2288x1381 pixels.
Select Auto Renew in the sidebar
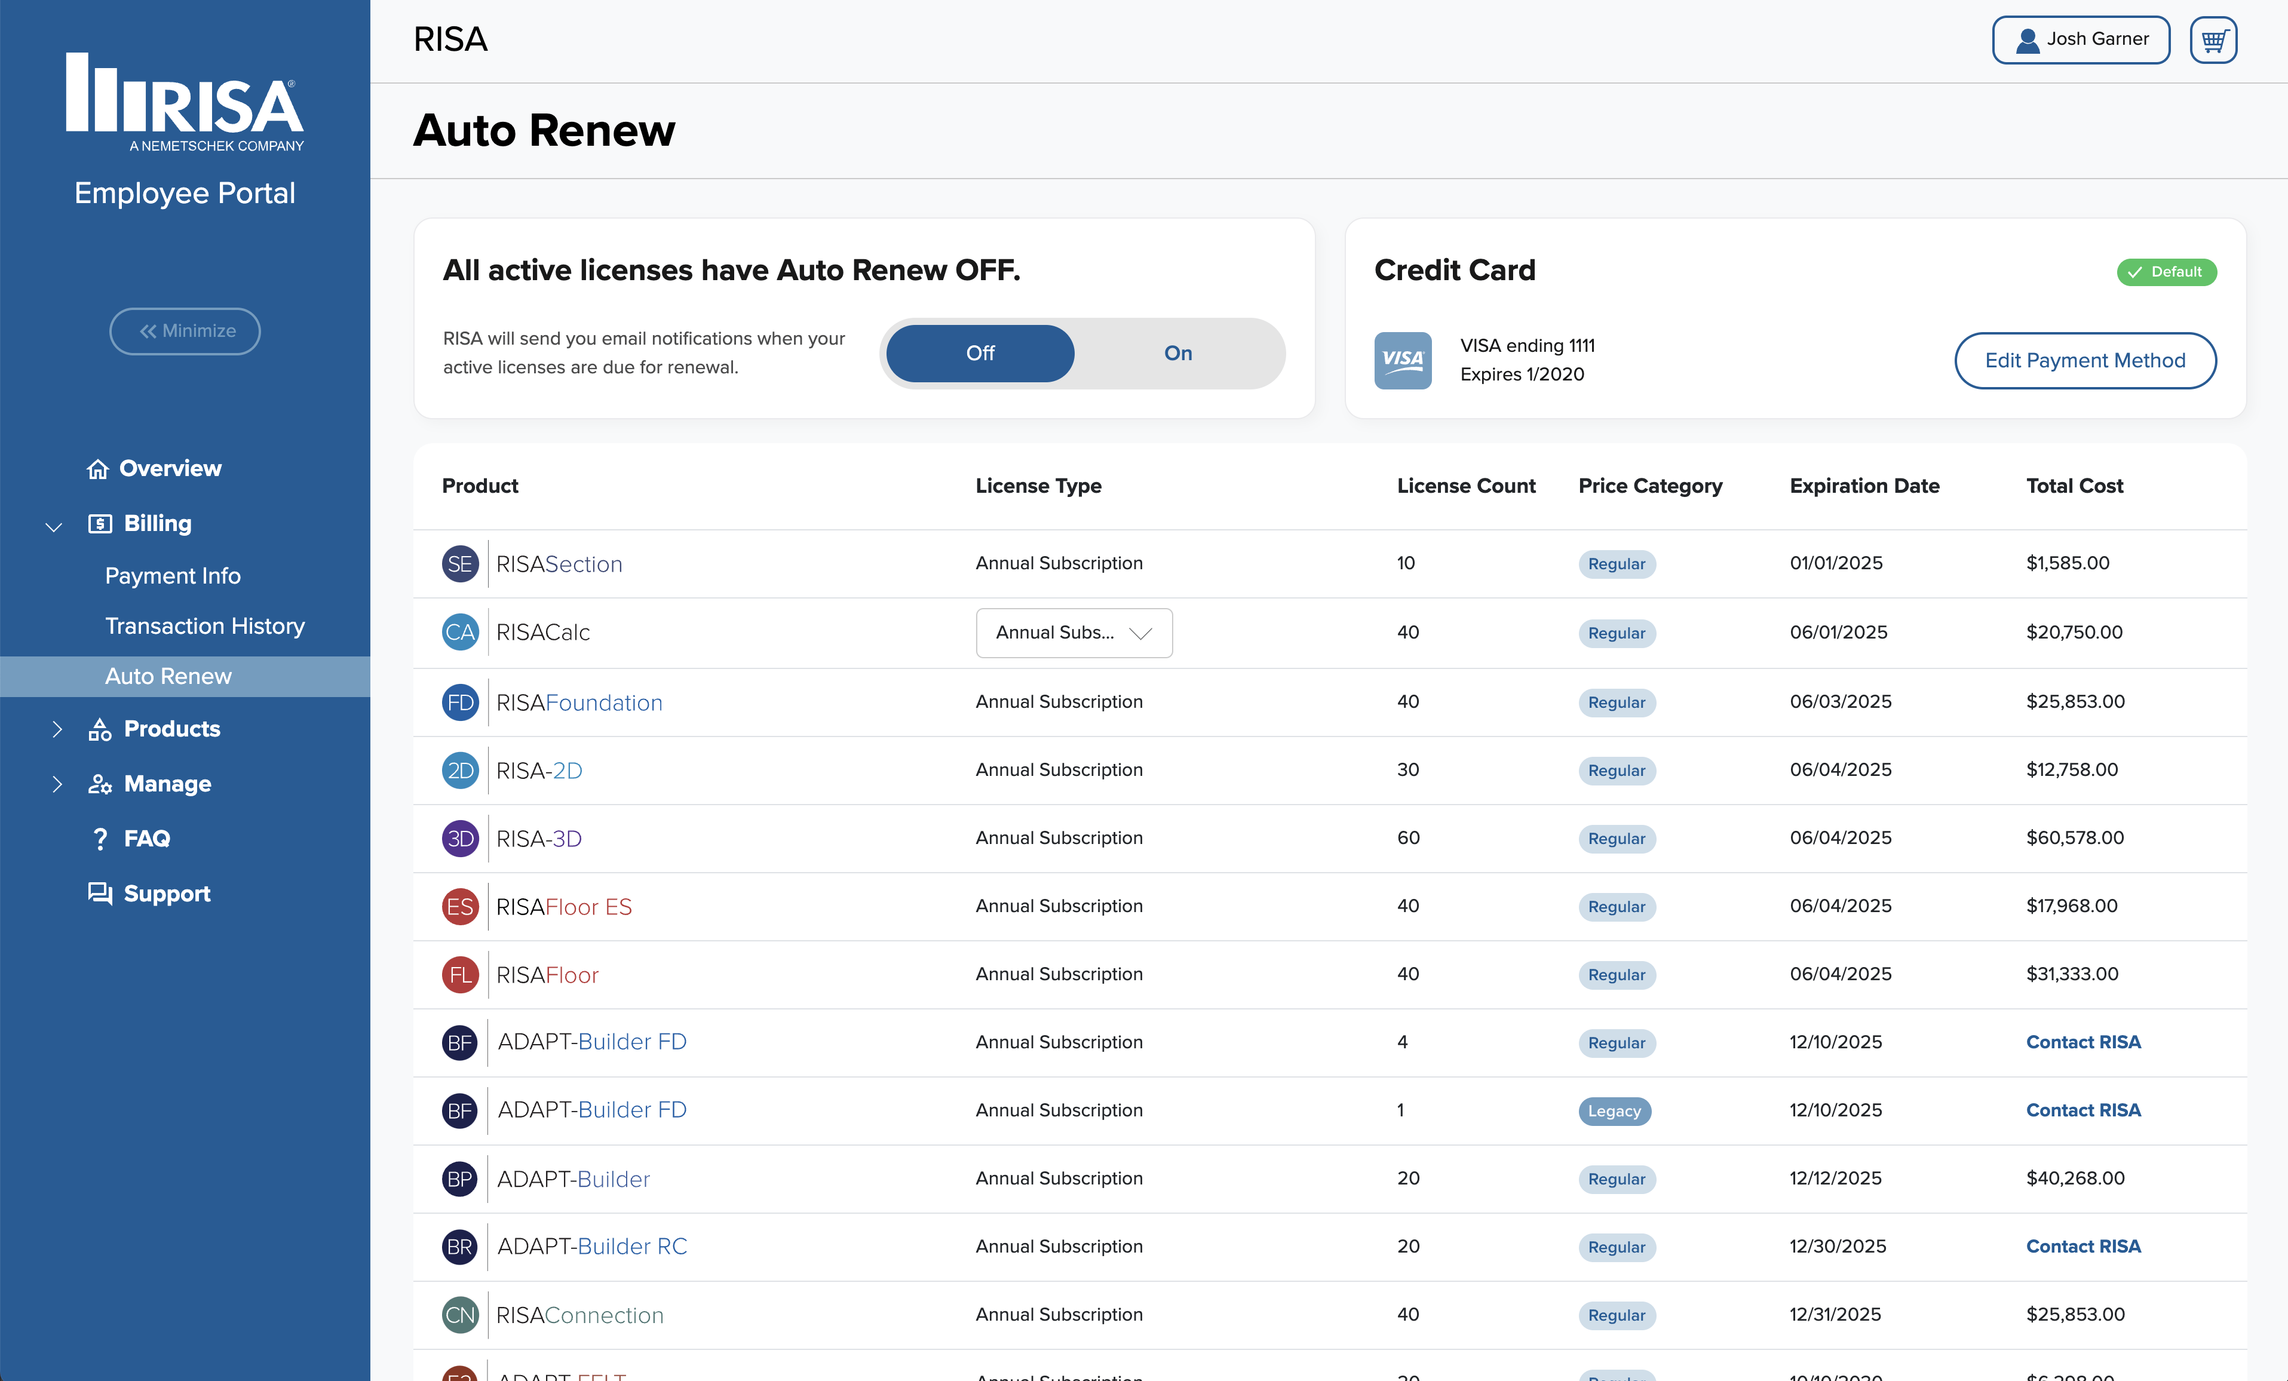(x=185, y=676)
